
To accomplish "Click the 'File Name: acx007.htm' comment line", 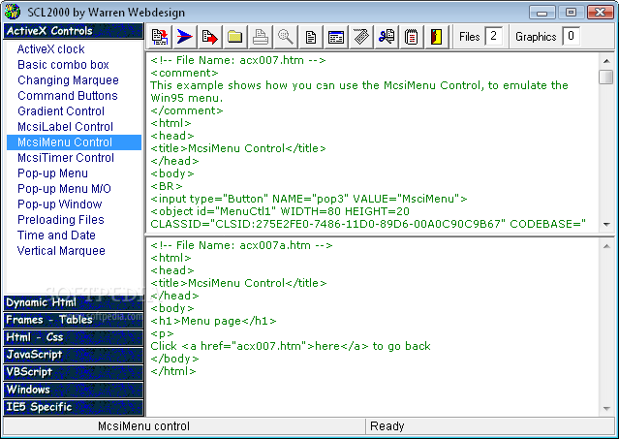I will [x=238, y=60].
